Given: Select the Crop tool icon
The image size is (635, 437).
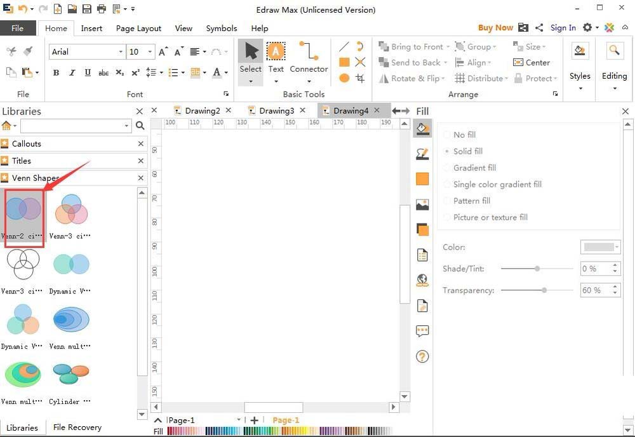Looking at the screenshot, I should (x=360, y=78).
